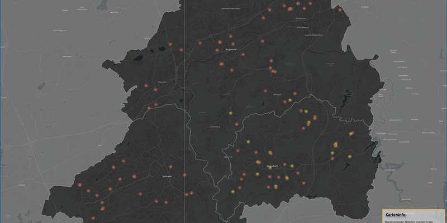Click yellow marker immediately left of Remscheid label
The image size is (447, 223).
click(x=259, y=162)
